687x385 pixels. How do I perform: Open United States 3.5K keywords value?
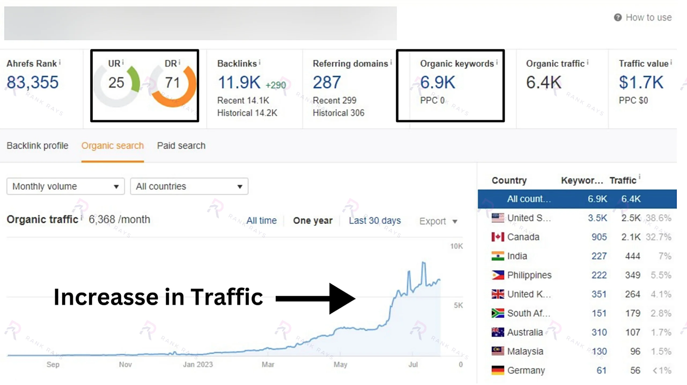click(x=597, y=218)
